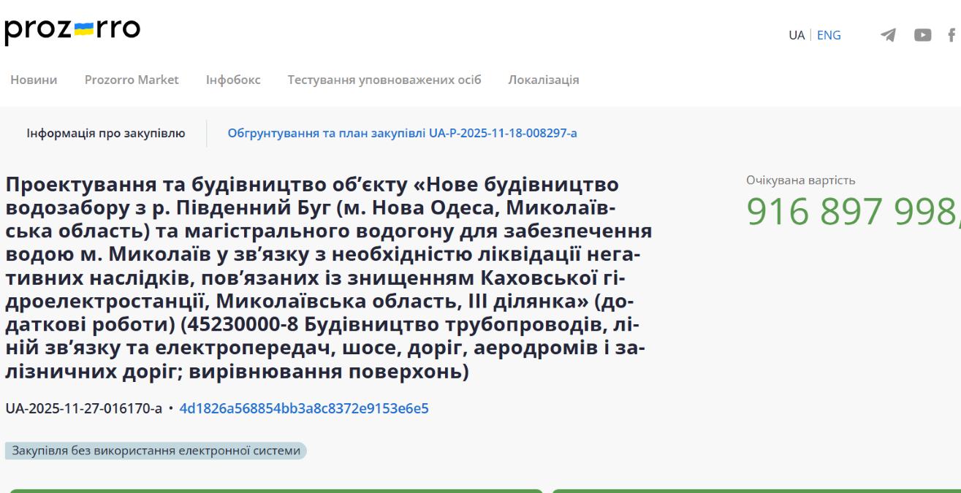Select the Інформація про закупівлю tab
961x493 pixels.
pos(106,133)
